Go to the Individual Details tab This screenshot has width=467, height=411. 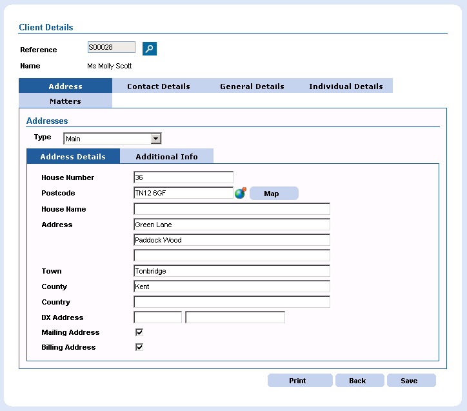coord(346,86)
